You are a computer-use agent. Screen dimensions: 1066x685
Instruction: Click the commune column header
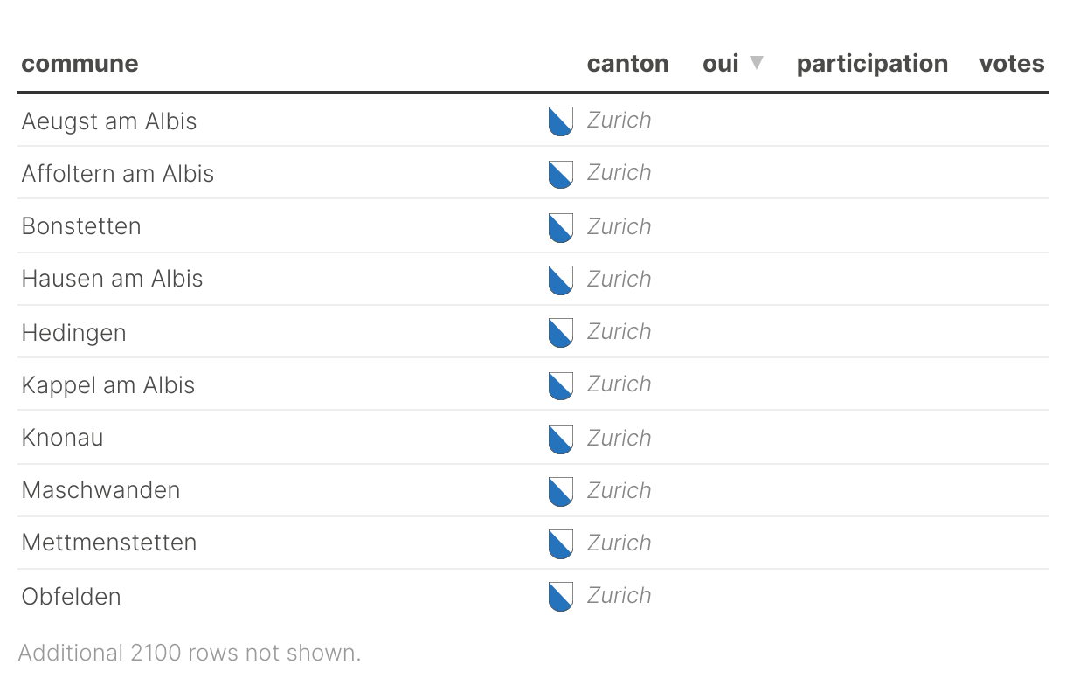80,64
